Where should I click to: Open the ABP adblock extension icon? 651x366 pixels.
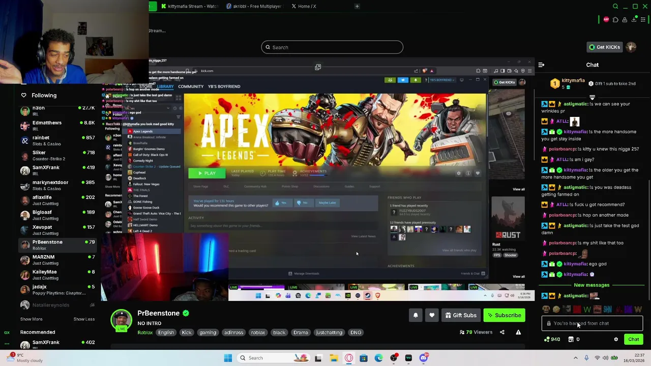coord(606,19)
